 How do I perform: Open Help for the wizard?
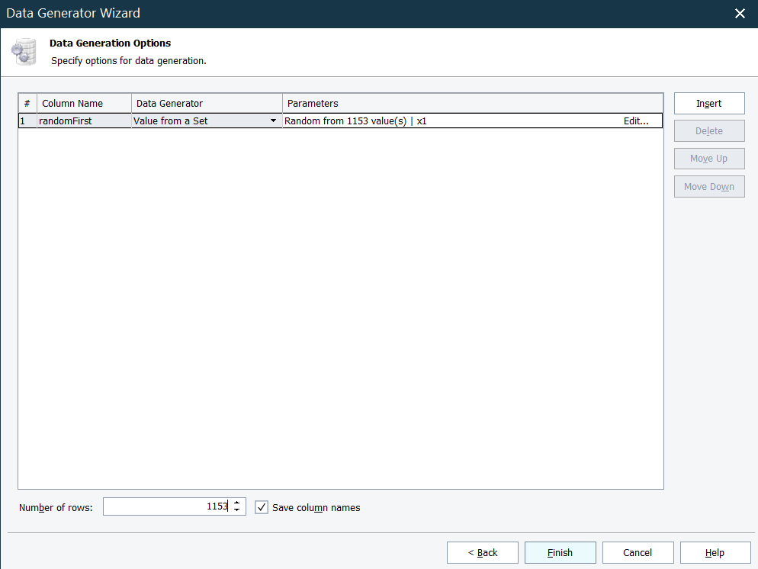715,553
